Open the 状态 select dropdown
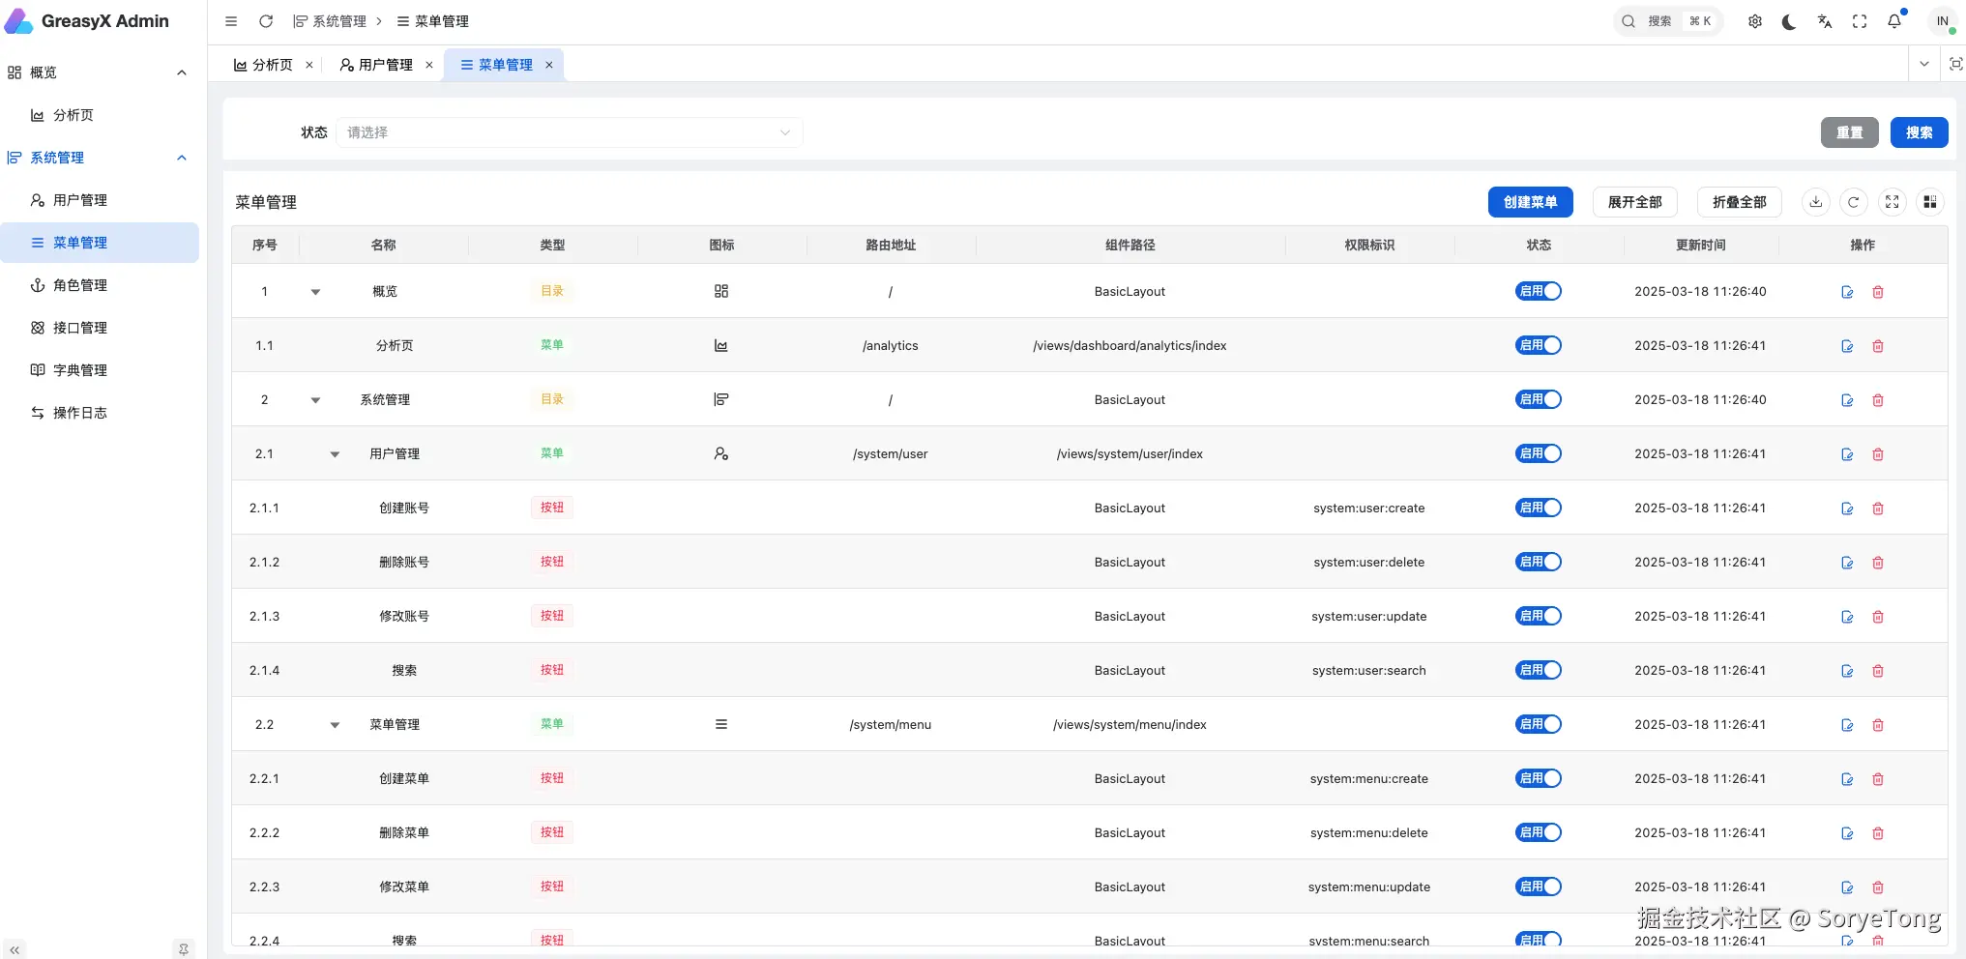Image resolution: width=1966 pixels, height=959 pixels. click(569, 132)
